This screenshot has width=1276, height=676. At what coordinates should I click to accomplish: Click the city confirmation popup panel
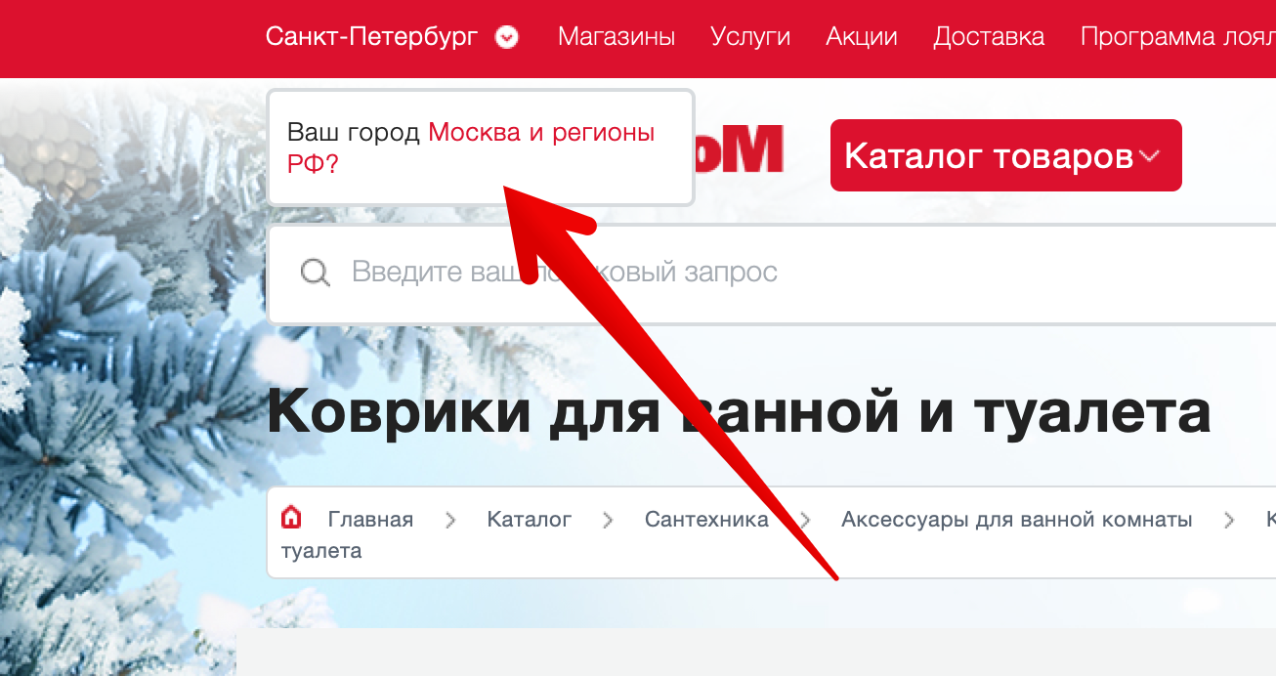point(481,147)
